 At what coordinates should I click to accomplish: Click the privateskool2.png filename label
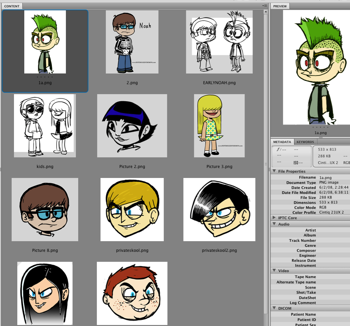[220, 250]
